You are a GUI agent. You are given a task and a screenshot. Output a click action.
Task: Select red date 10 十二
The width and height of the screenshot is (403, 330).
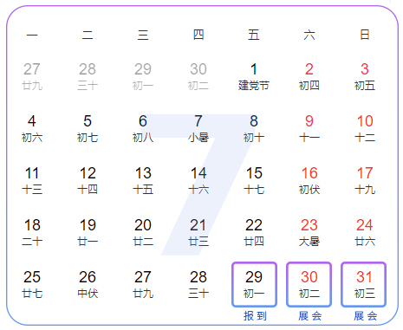point(365,129)
